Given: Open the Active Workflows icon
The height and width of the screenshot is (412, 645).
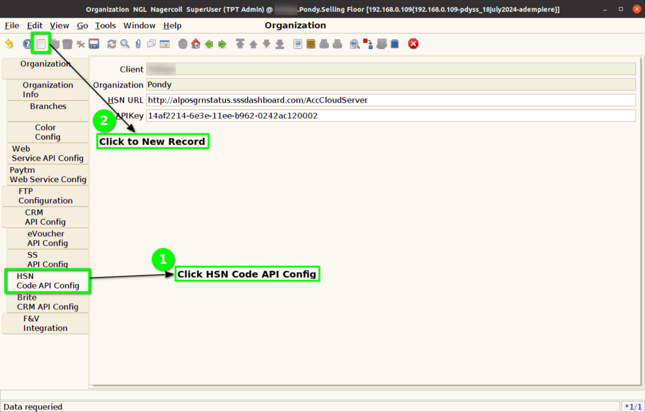Looking at the screenshot, I should (368, 43).
